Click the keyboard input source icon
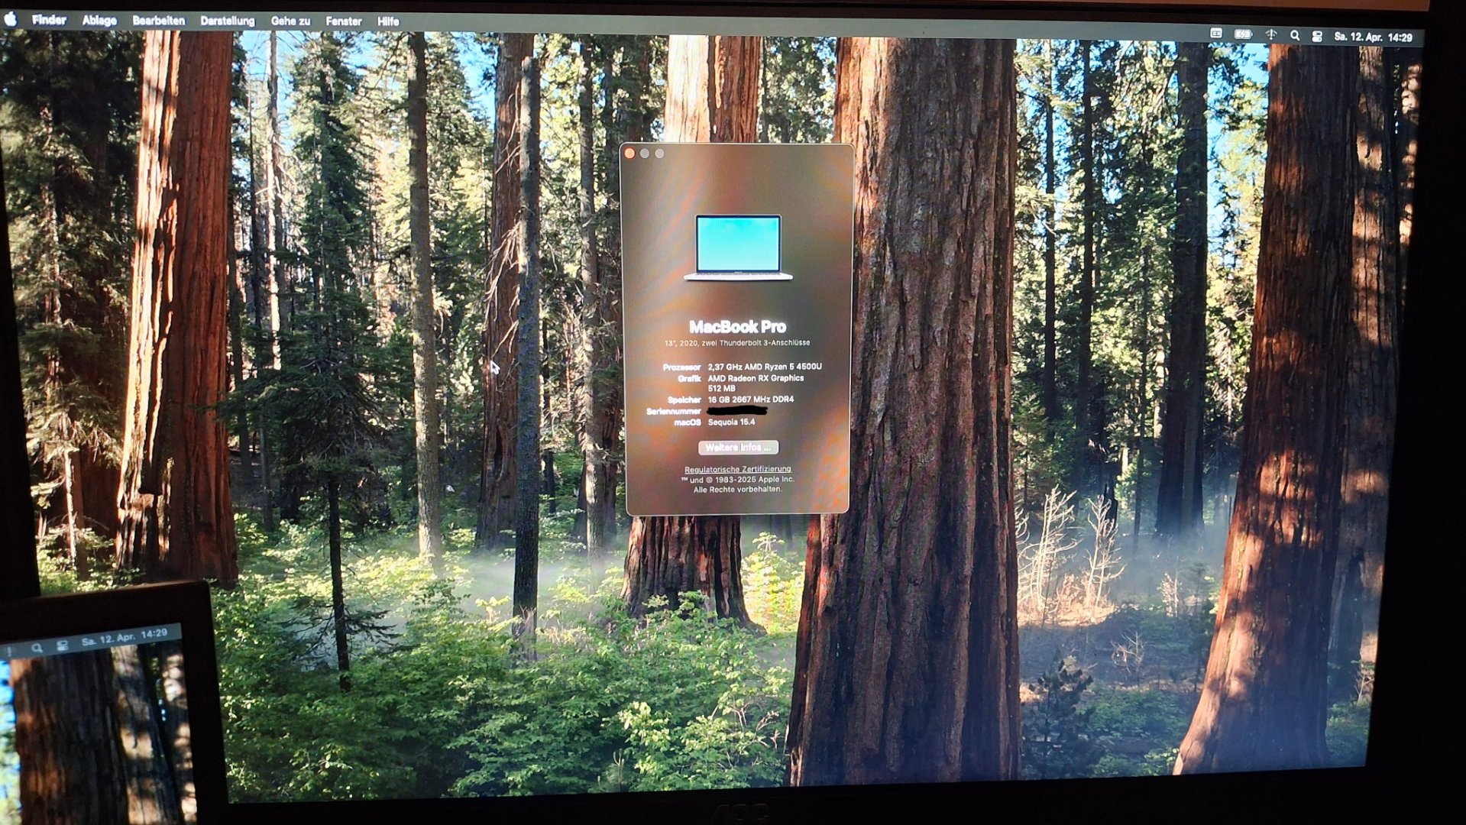The image size is (1466, 825). (x=1216, y=34)
